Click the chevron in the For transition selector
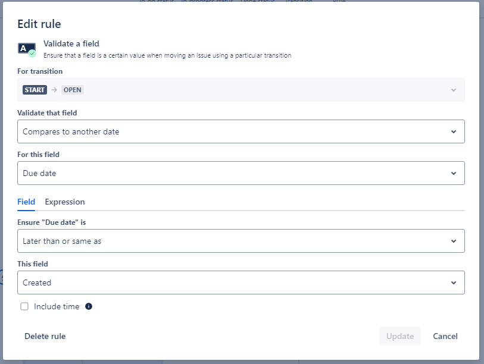This screenshot has width=484, height=364. point(454,90)
